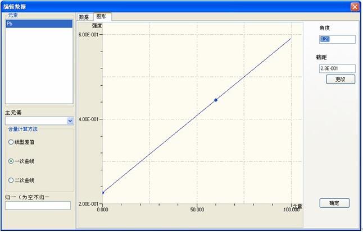The image size is (363, 232).
Task: Close the 编辑数据 dialog window
Action: (355, 6)
